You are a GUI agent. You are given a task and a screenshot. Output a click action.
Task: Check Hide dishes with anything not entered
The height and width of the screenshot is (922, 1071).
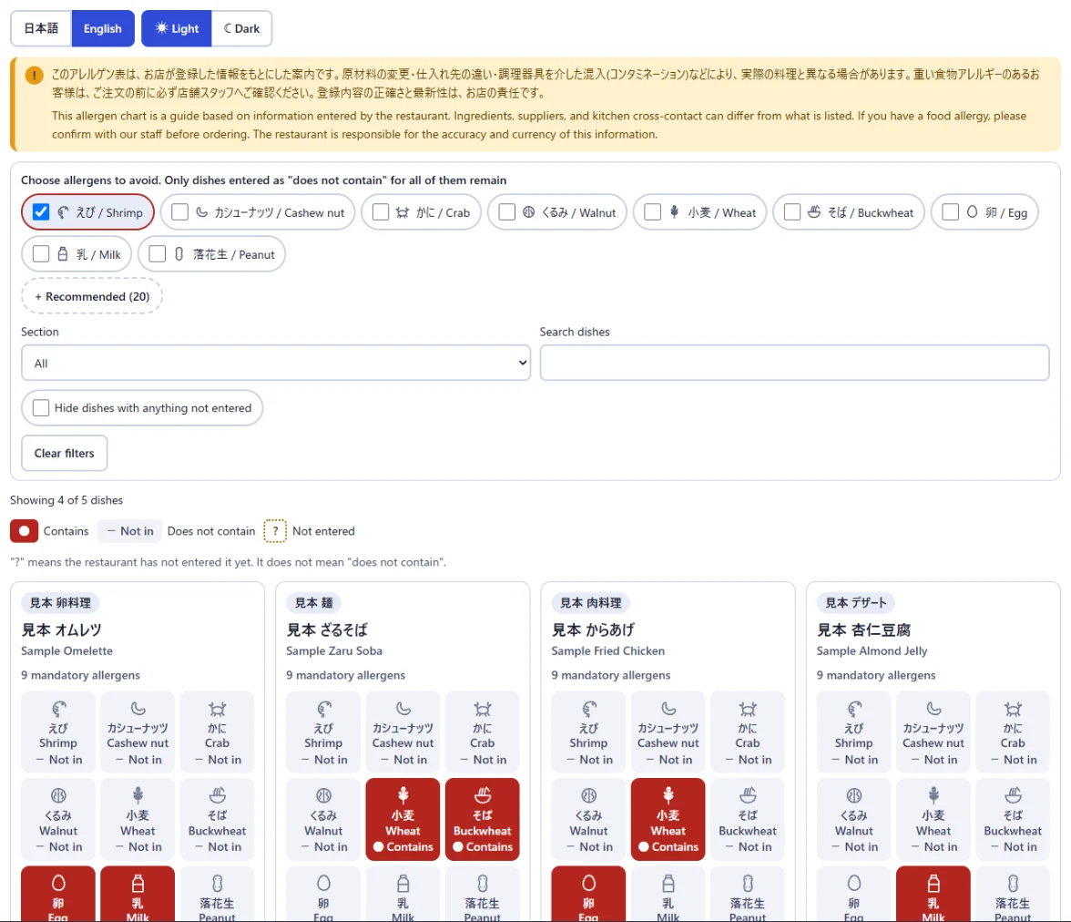41,408
